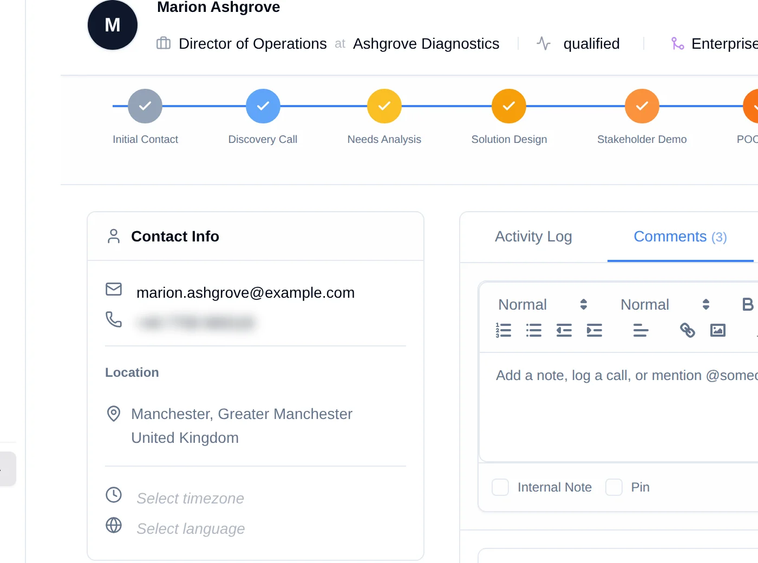Viewport: 758px width, 563px height.
Task: Enable the Internal Note checkbox
Action: [x=500, y=487]
